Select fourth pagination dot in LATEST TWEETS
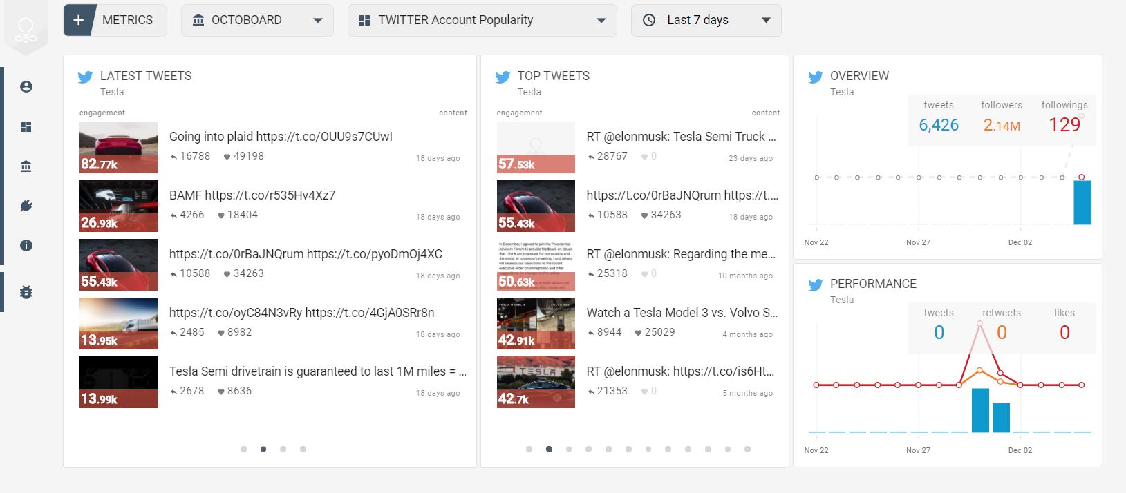This screenshot has height=493, width=1126. [x=303, y=449]
